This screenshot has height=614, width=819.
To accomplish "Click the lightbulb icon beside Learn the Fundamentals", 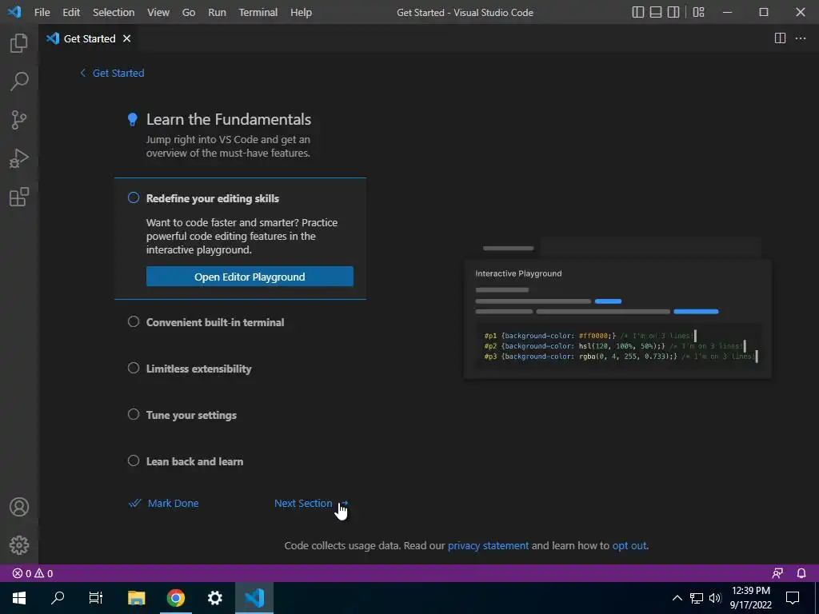I will pos(133,120).
